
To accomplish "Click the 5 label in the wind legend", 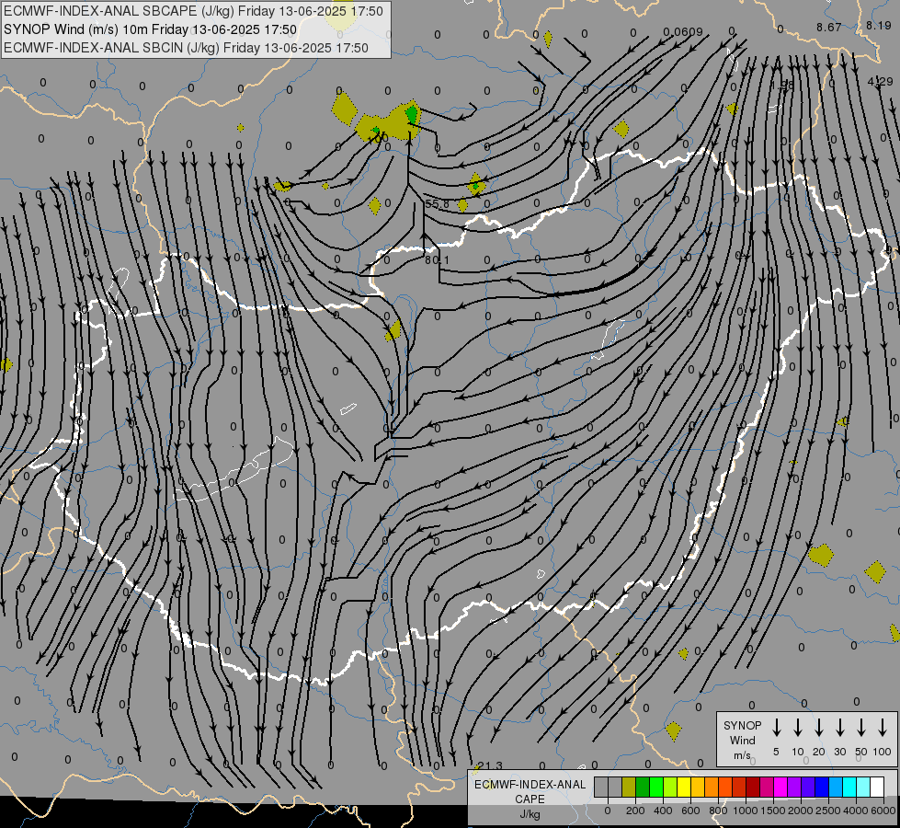I will tap(776, 752).
